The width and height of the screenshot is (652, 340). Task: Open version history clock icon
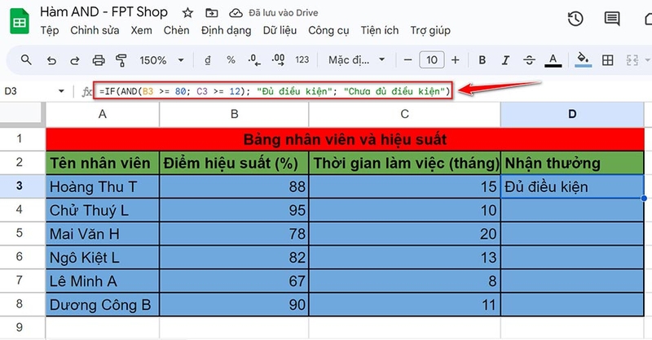coord(575,19)
